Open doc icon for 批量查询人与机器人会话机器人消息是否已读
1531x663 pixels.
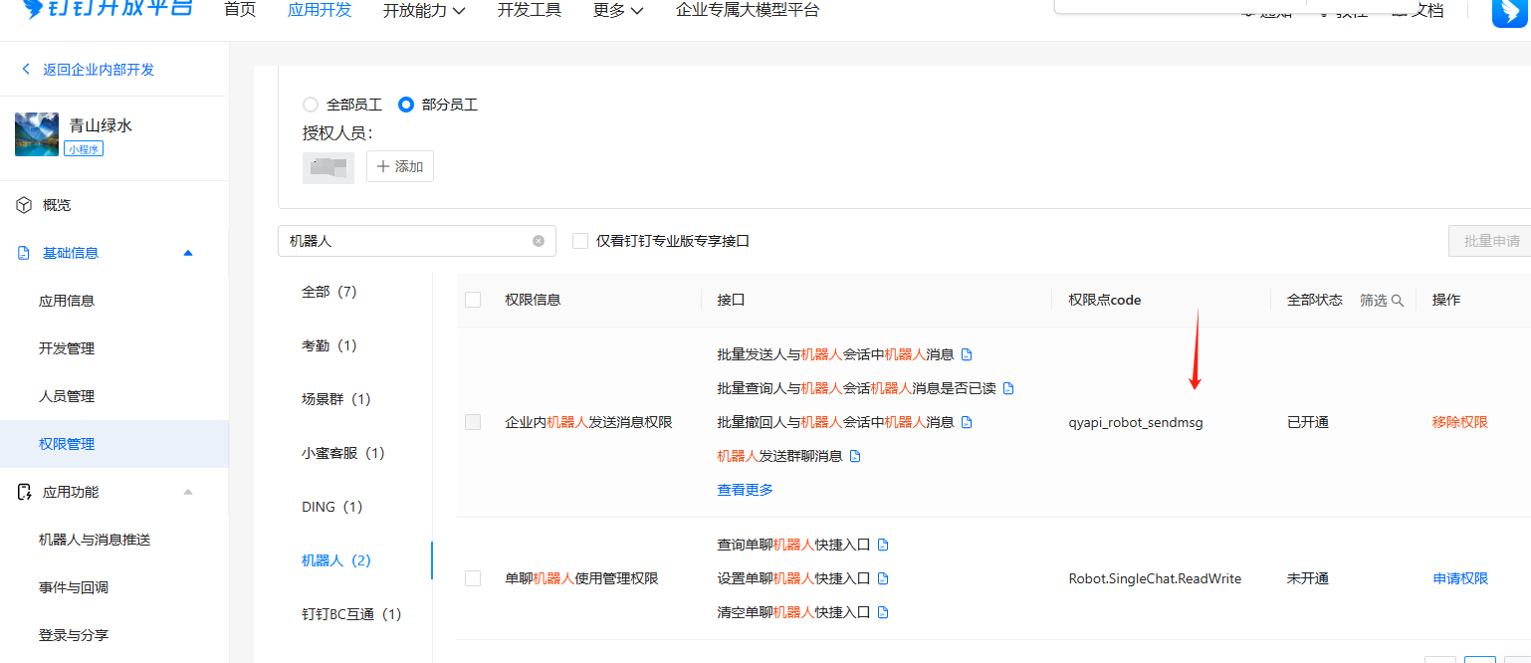pos(1008,388)
